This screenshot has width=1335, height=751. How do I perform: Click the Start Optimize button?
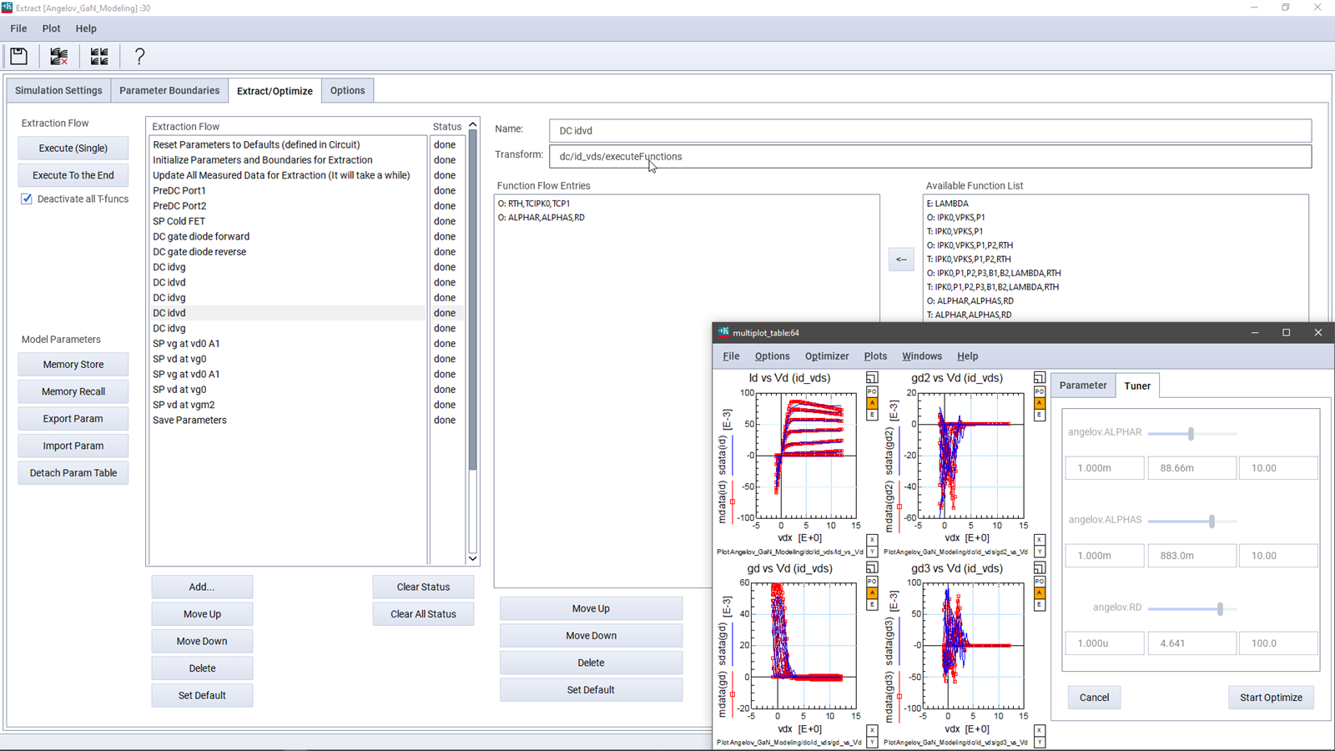click(x=1271, y=697)
